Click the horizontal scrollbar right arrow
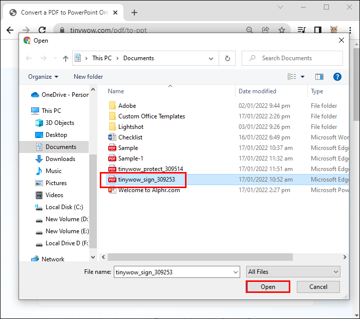The height and width of the screenshot is (319, 360). point(344,257)
